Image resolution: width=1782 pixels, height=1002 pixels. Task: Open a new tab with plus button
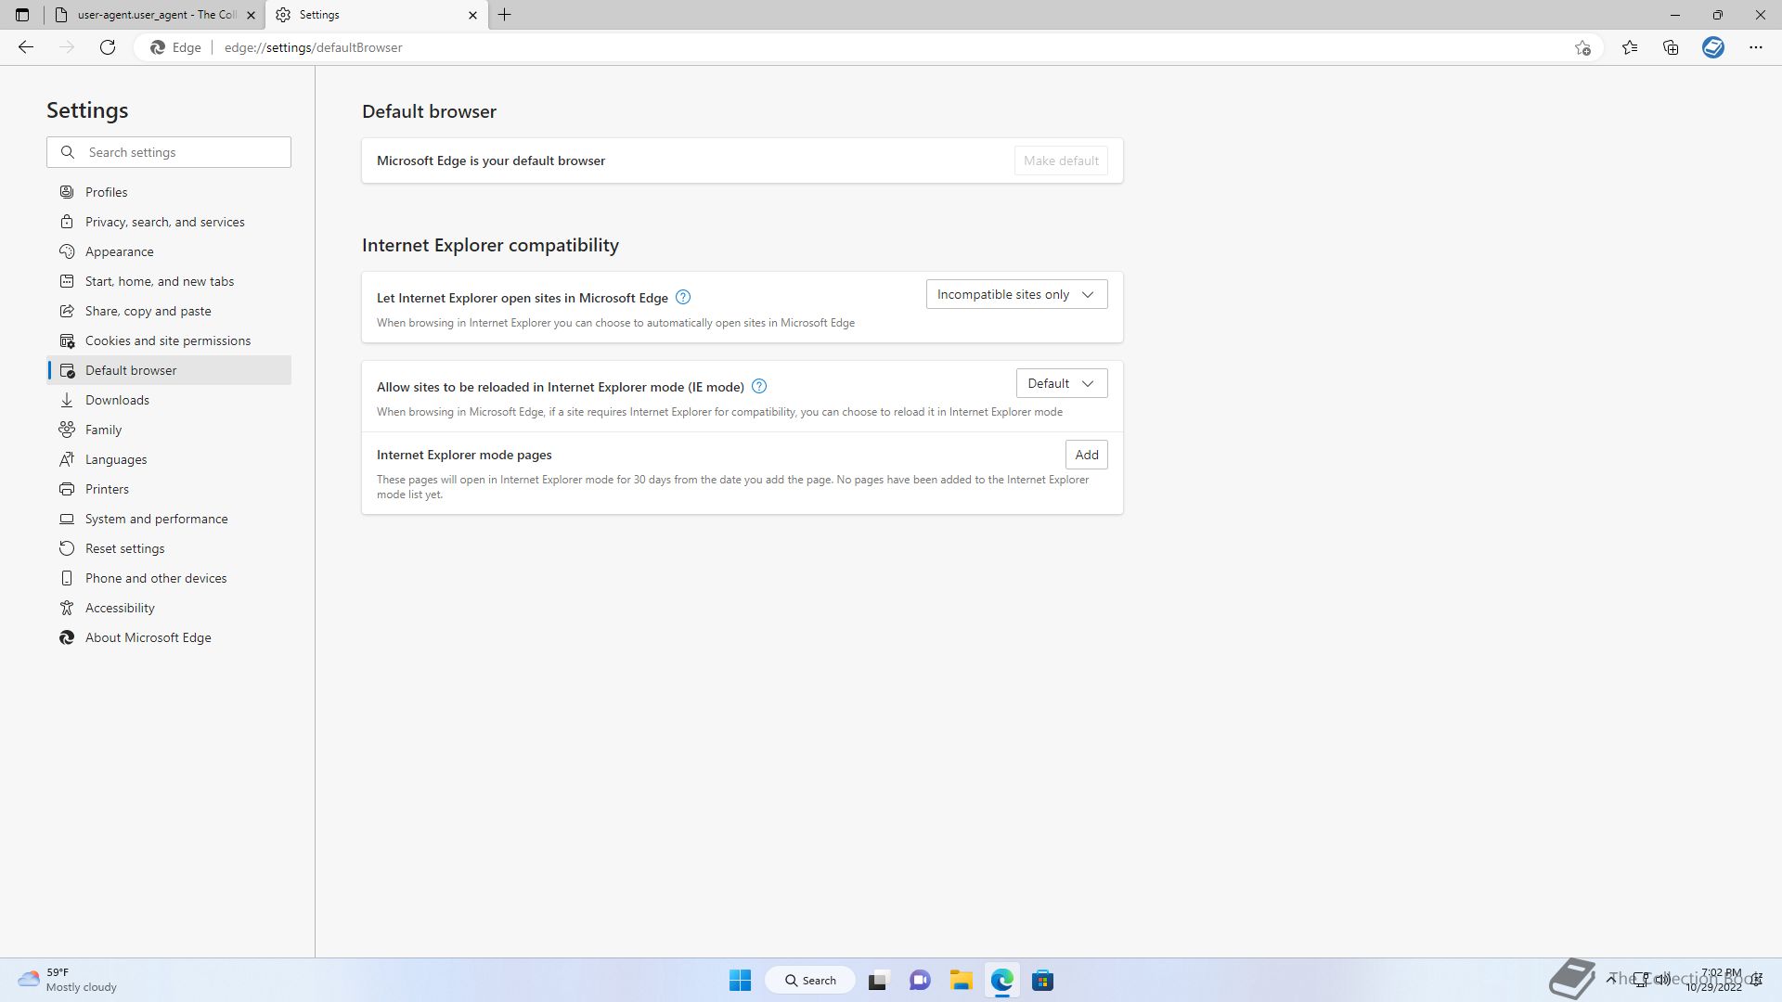coord(505,15)
